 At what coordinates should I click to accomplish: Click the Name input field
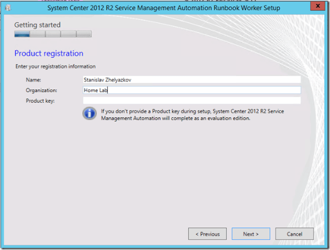pyautogui.click(x=191, y=79)
